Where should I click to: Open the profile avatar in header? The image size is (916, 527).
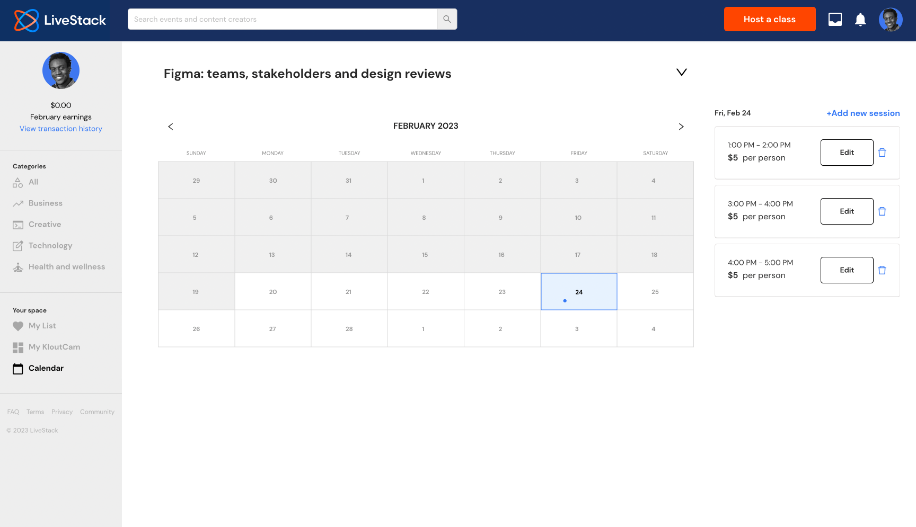[891, 20]
